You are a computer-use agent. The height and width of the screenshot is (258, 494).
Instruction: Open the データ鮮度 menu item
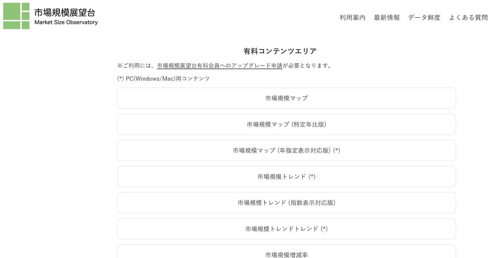tap(424, 17)
